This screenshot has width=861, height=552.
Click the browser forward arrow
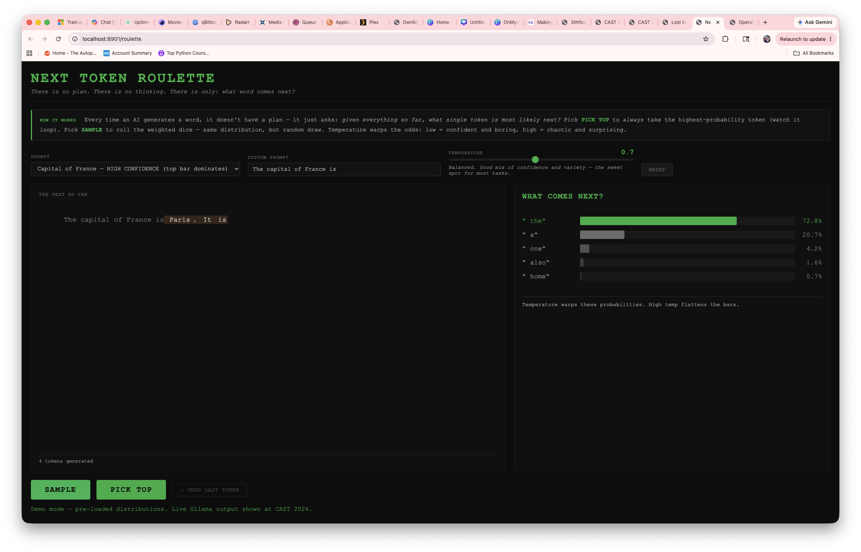click(x=44, y=39)
